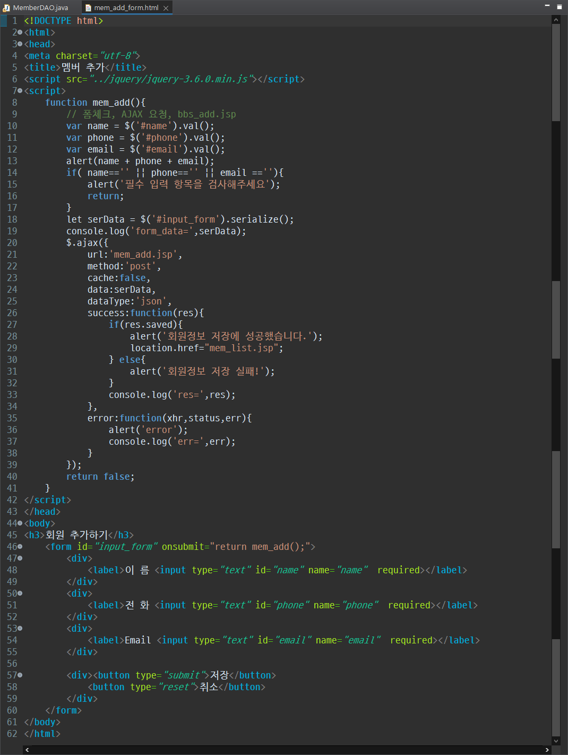This screenshot has width=568, height=755.
Task: Click 'let serData' on line 18
Action: pyautogui.click(x=96, y=219)
